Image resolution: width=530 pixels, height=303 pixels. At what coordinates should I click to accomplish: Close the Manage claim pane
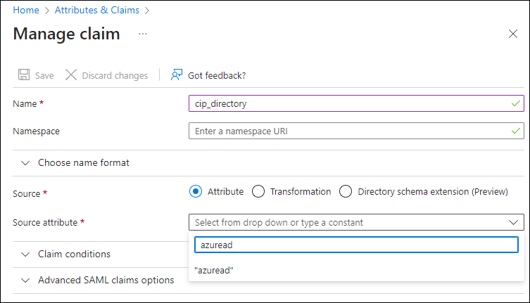coord(513,34)
